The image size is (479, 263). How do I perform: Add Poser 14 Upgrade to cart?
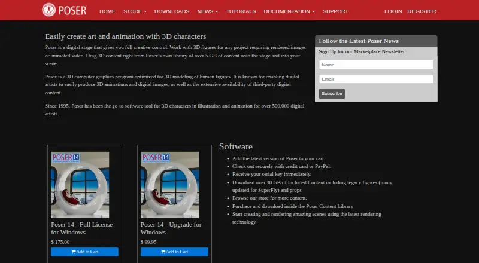pos(174,252)
